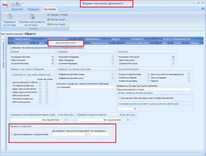This screenshot has height=156, width=206.
Task: Check Съставител на фактура Кочан checkbox
Action: tap(40, 86)
